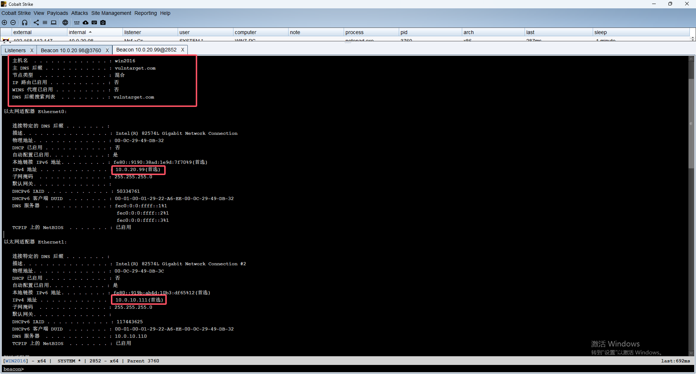Switch to the Listeners tab
This screenshot has width=696, height=374.
(x=15, y=50)
